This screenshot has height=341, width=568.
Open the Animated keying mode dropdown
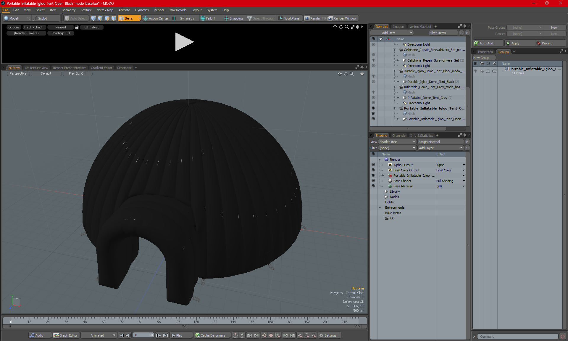99,335
